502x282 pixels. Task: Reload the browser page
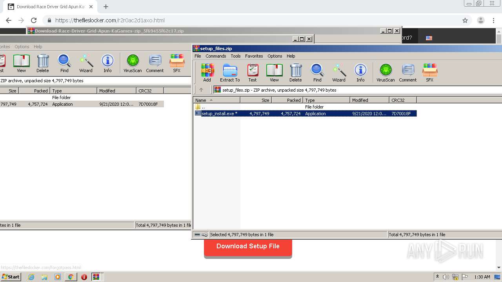click(34, 20)
